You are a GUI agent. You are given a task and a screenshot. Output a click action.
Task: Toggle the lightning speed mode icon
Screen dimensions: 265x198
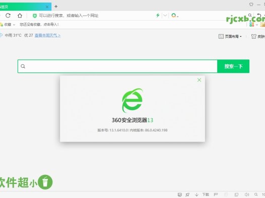(158, 16)
